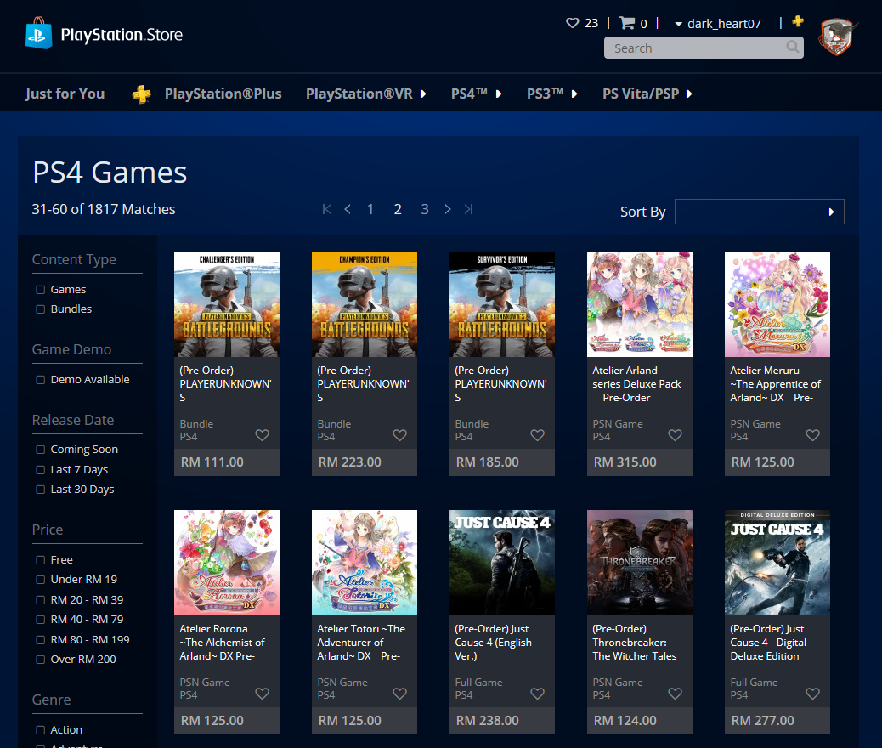Wishlist Atelier Meruru DX heart
Viewport: 882px width, 748px height.
pos(813,435)
